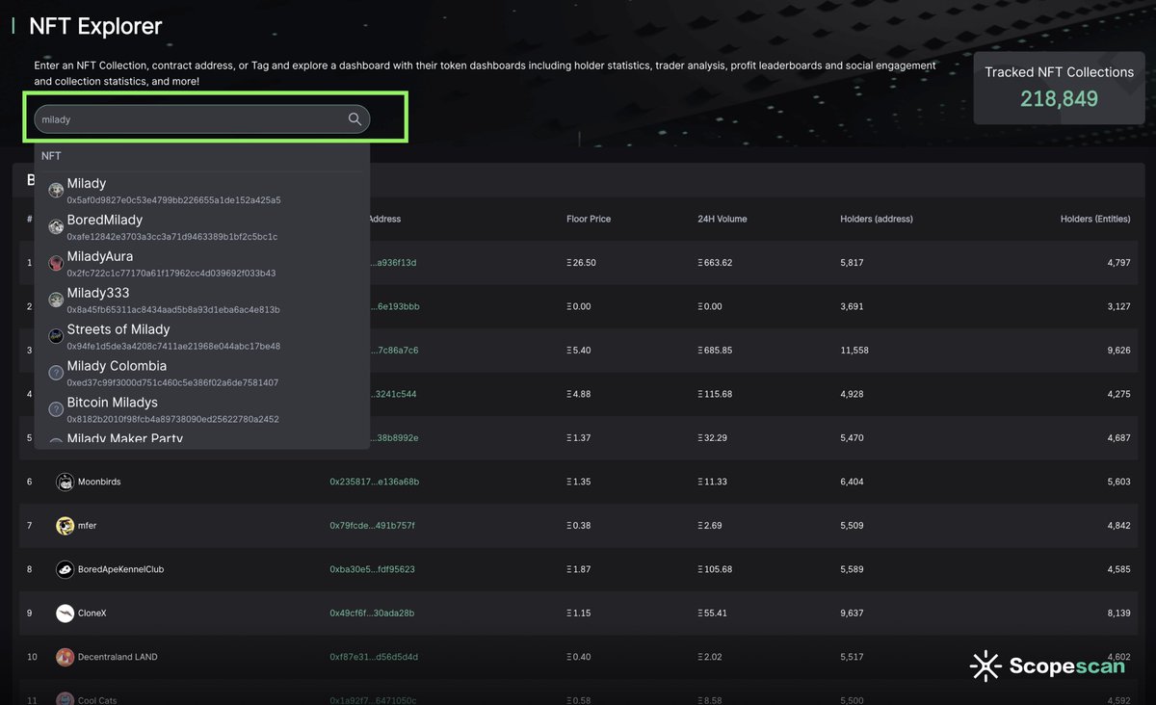Open the address ending 7c86a7c6
1156x705 pixels.
(x=395, y=351)
